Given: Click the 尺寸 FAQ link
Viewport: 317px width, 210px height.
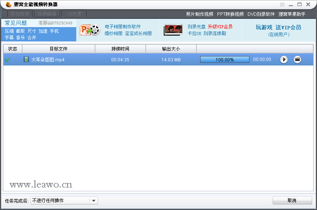Looking at the screenshot, I should click(32, 31).
